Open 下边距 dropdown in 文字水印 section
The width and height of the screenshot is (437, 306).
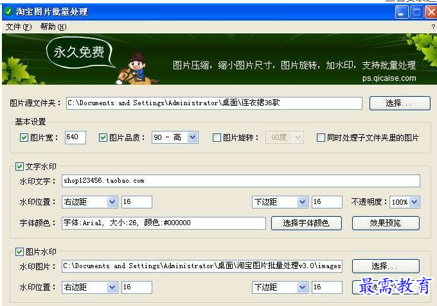click(x=280, y=202)
